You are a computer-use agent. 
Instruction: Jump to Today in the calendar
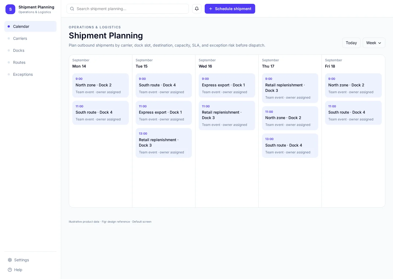click(351, 43)
